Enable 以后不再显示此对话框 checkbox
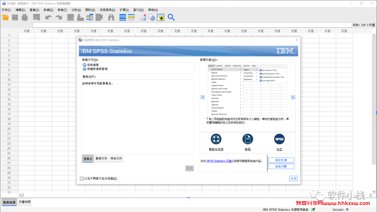The height and width of the screenshot is (212, 377). (x=82, y=179)
